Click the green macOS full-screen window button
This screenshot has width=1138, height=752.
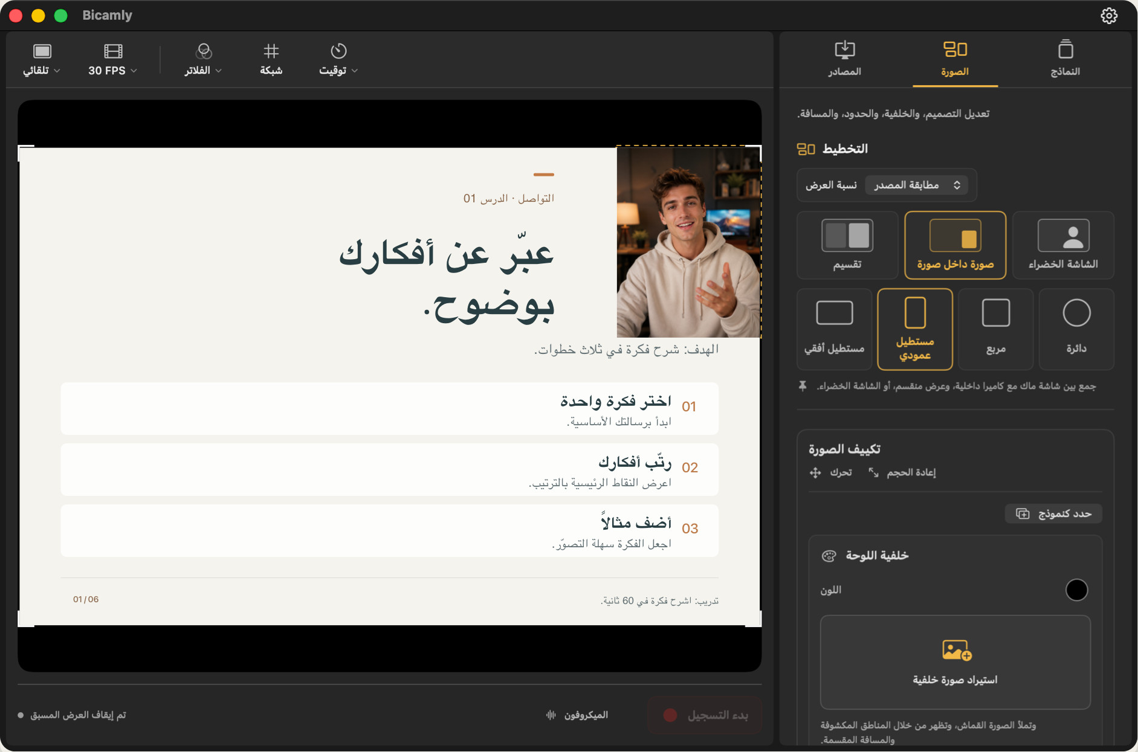(61, 16)
